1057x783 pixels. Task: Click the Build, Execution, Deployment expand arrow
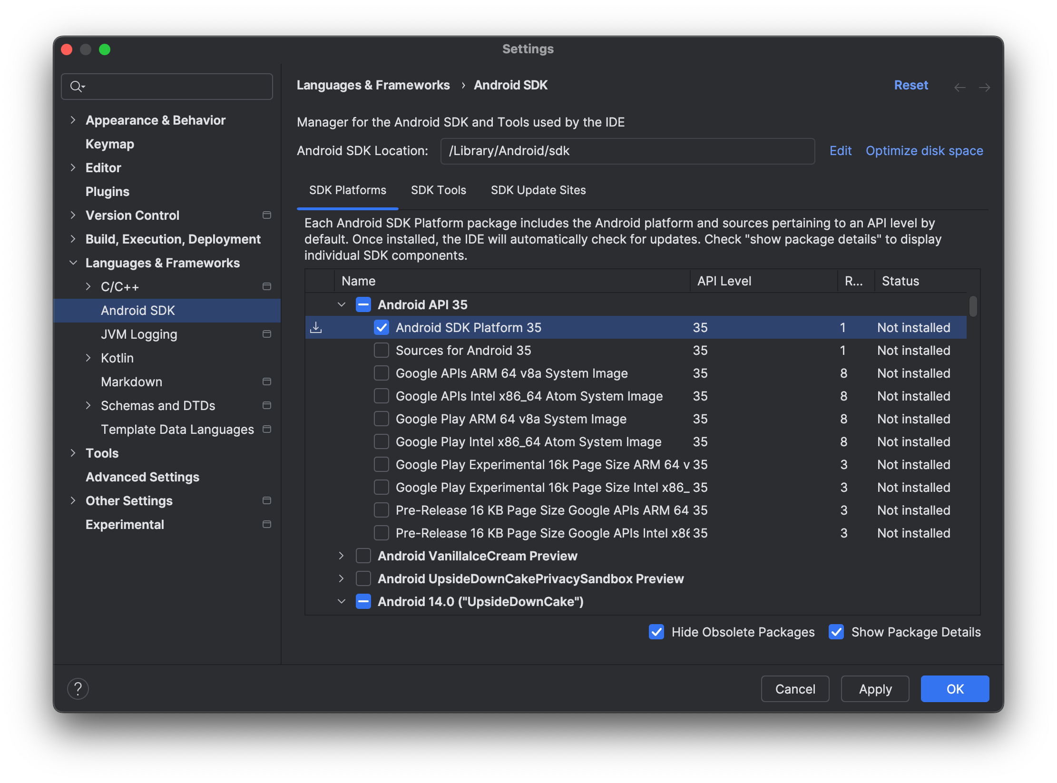pos(72,239)
